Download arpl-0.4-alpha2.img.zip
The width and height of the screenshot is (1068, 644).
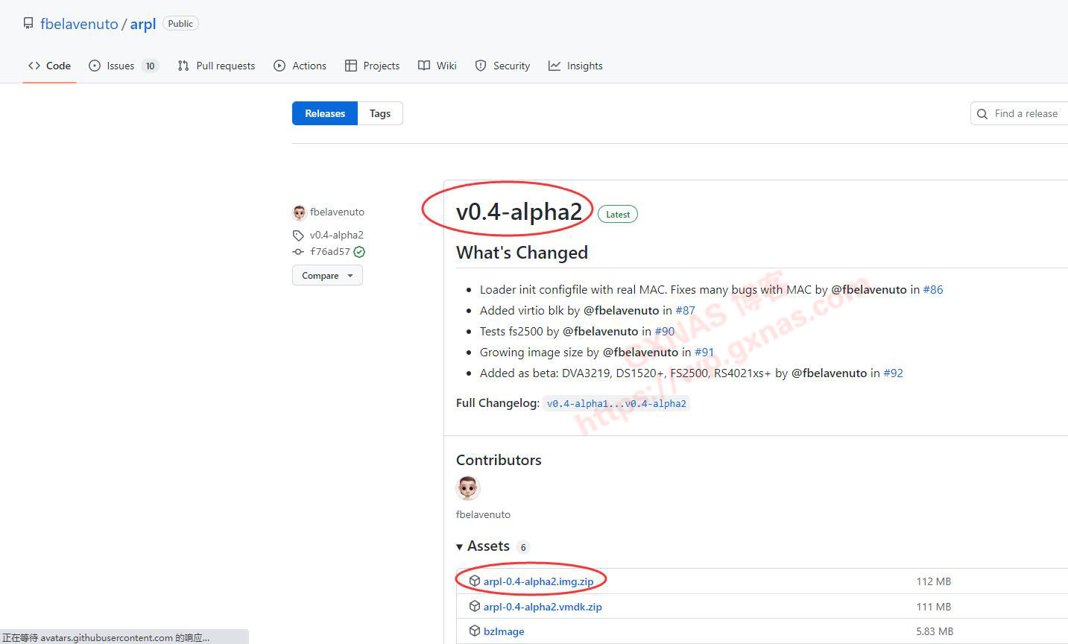tap(538, 581)
